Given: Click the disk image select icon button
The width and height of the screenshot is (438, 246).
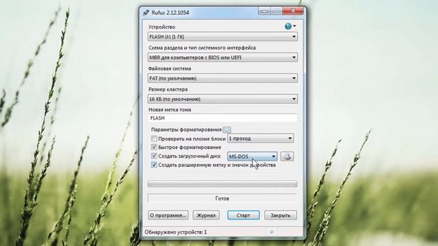Looking at the screenshot, I should point(287,156).
